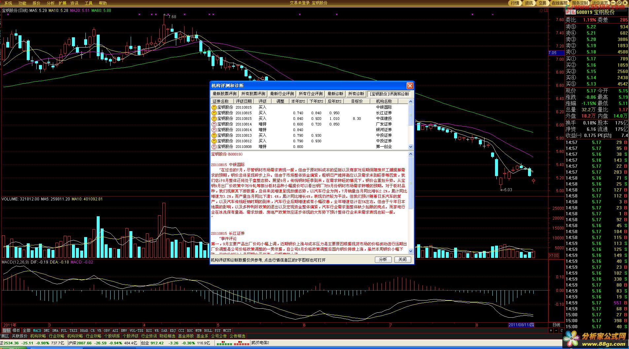The image size is (629, 349).
Task: Sort by the 评级日期 column header
Action: tap(244, 101)
